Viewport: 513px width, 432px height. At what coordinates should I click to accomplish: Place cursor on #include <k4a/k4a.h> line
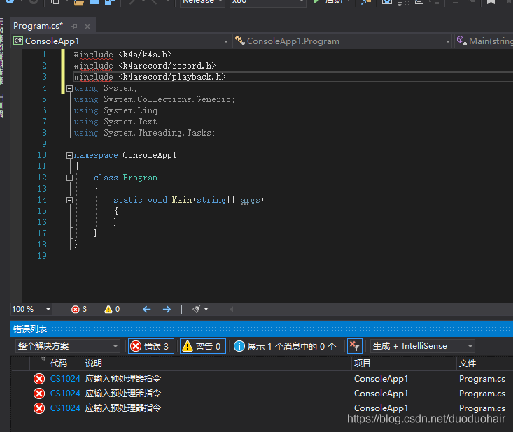[x=122, y=55]
